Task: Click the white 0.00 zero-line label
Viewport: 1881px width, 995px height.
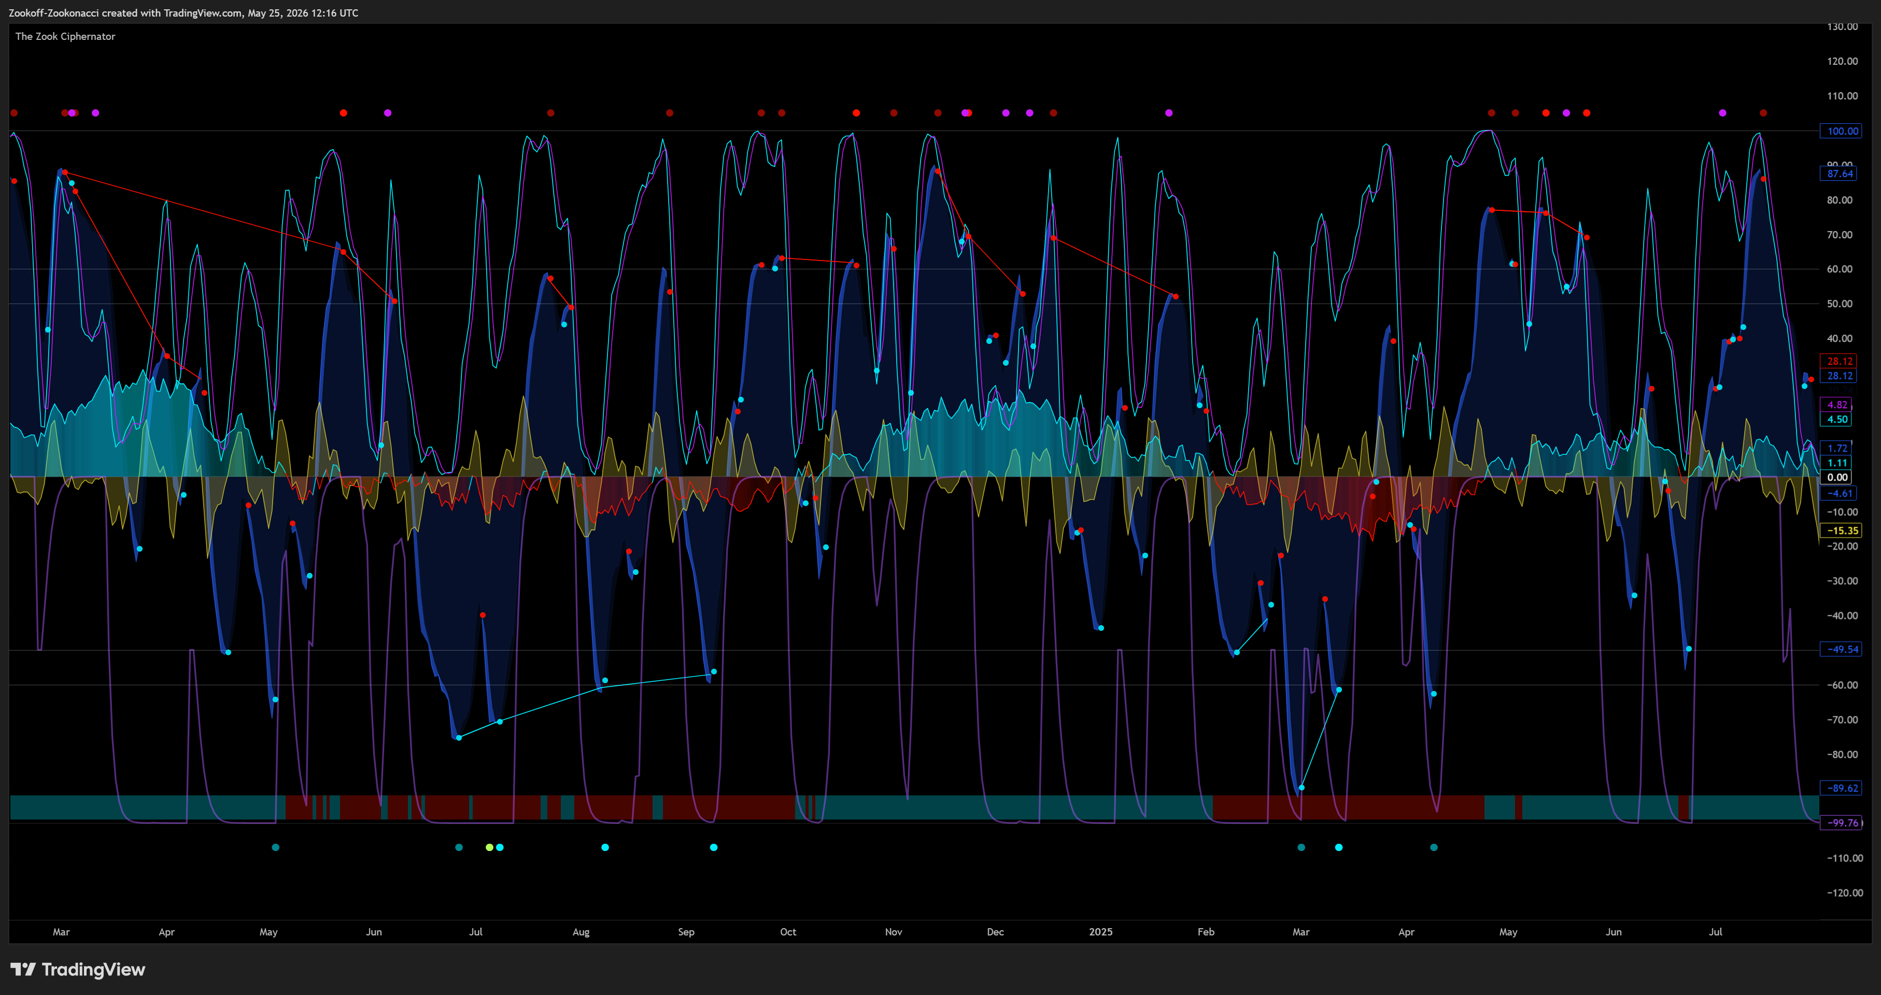Action: pyautogui.click(x=1836, y=478)
